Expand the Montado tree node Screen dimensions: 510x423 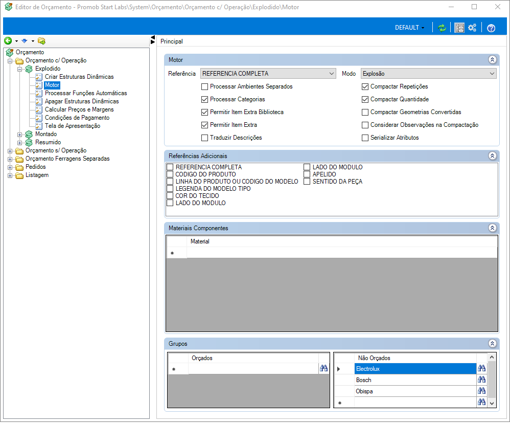tap(19, 135)
